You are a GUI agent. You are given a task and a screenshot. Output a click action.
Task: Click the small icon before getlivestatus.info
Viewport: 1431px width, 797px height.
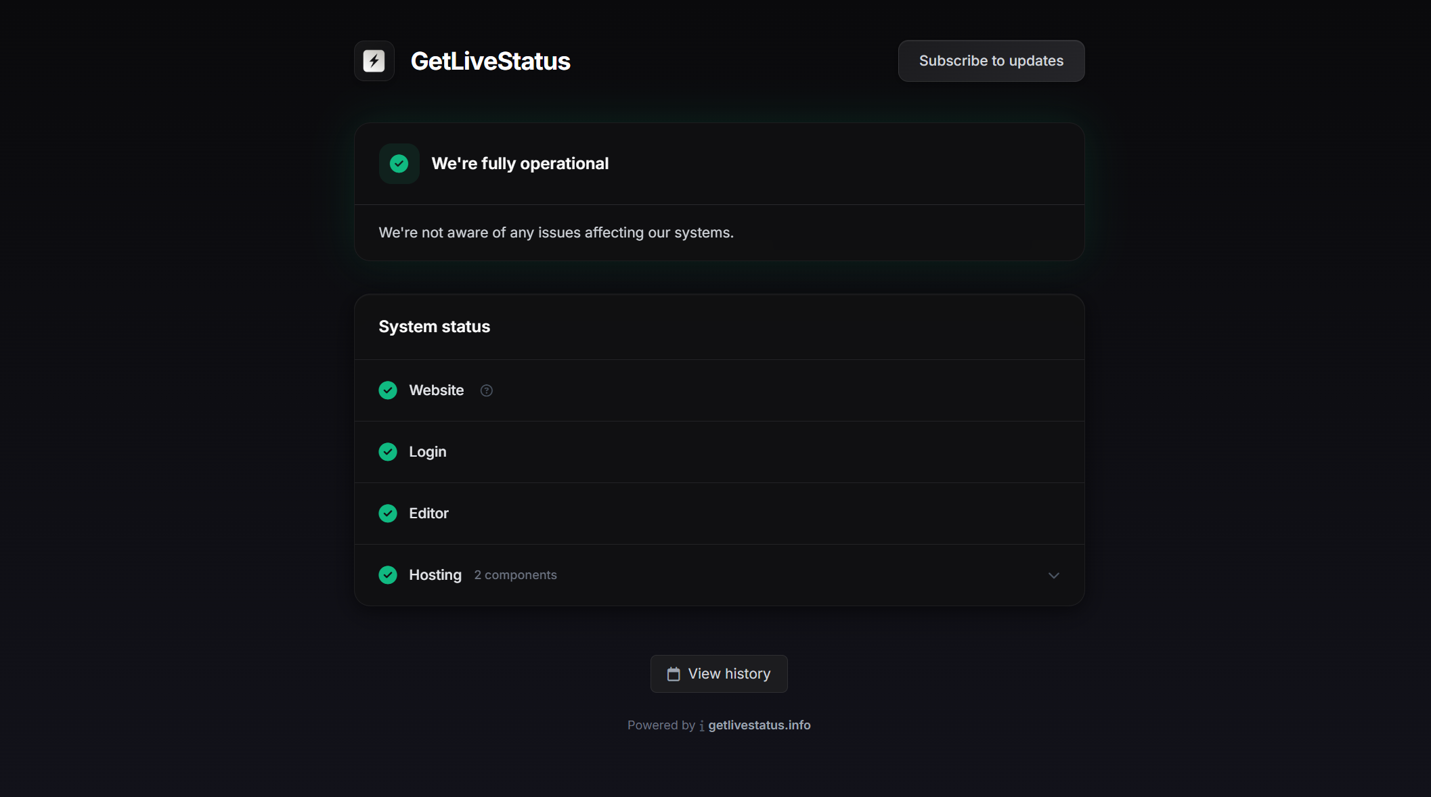(x=701, y=726)
